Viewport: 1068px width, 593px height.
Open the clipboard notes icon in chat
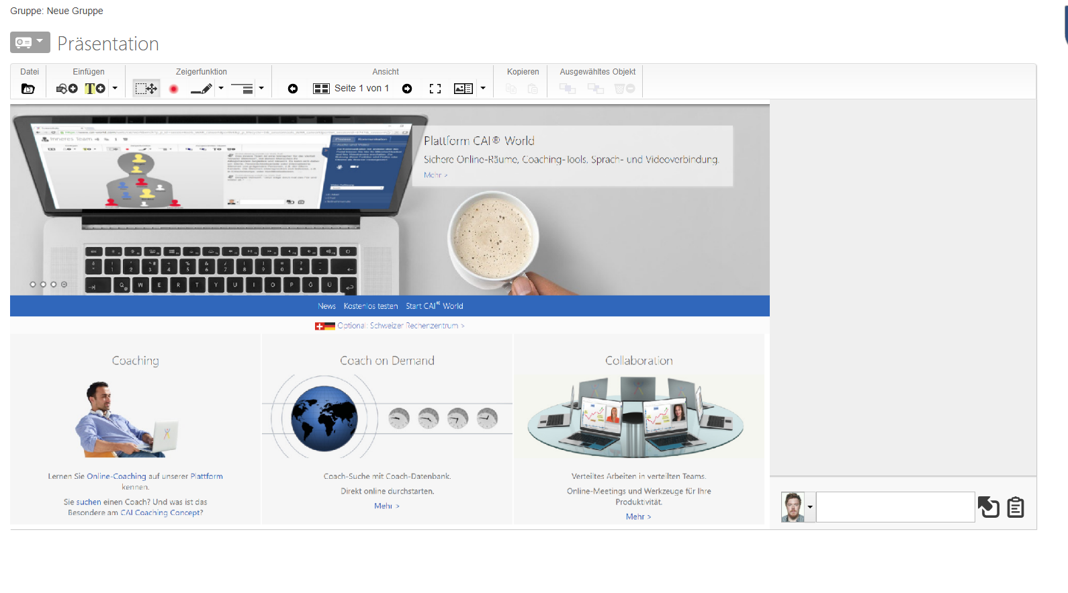pyautogui.click(x=1016, y=507)
